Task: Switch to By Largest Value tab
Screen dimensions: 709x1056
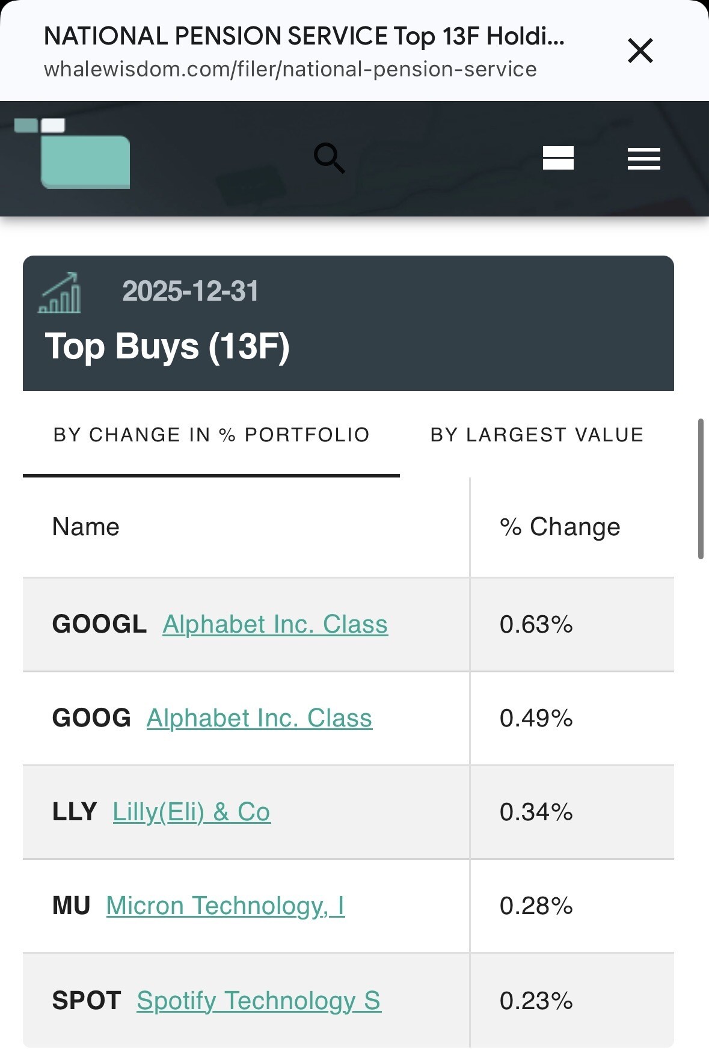Action: [x=537, y=435]
